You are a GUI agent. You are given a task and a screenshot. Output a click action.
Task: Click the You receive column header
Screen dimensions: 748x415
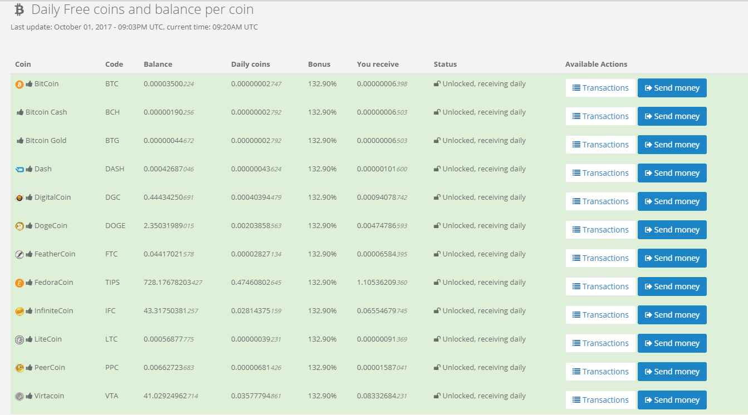378,64
